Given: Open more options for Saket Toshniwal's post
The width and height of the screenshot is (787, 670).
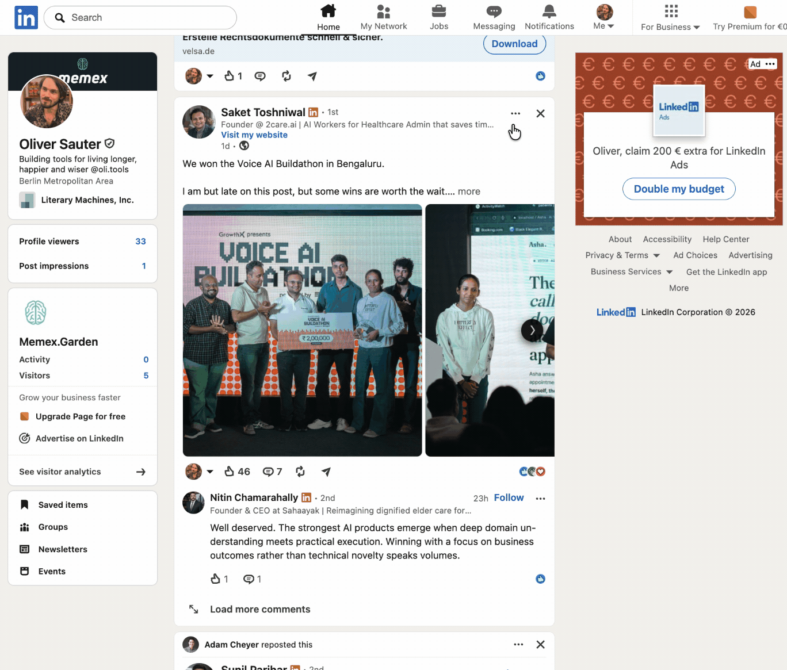Looking at the screenshot, I should click(x=515, y=113).
